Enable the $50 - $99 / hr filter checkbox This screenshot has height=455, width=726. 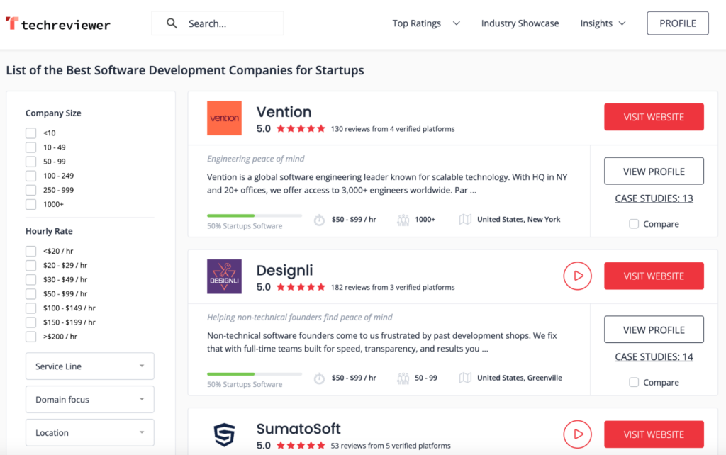point(31,294)
